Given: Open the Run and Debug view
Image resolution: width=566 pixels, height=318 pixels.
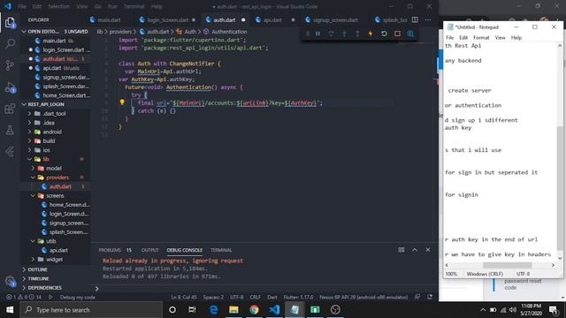Looking at the screenshot, I should (10, 87).
